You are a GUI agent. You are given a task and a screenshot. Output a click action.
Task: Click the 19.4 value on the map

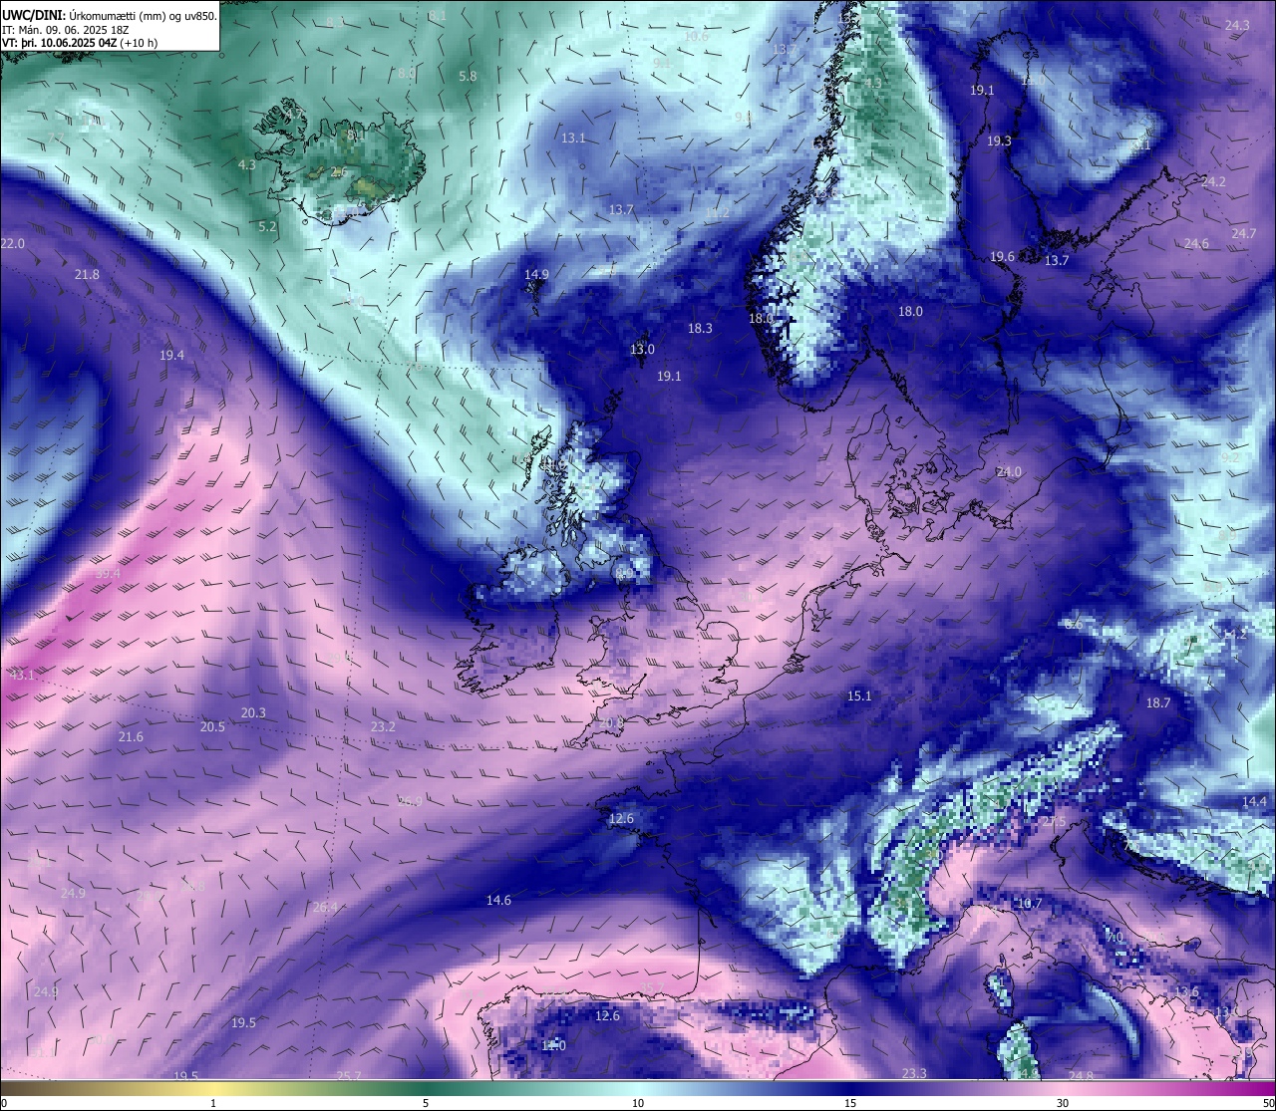tap(171, 355)
